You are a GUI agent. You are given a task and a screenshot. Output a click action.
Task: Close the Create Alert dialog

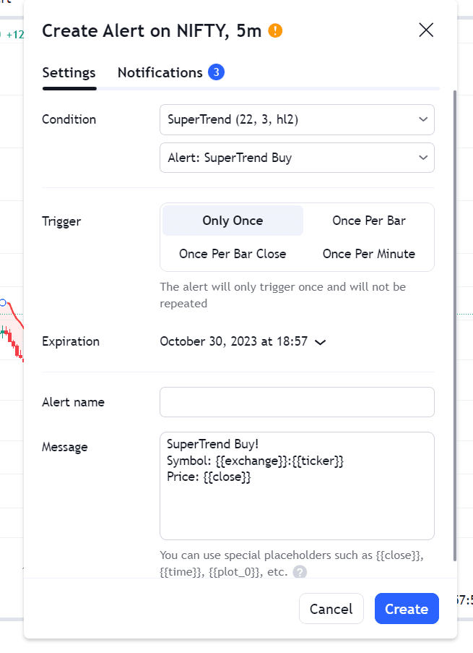coord(426,30)
